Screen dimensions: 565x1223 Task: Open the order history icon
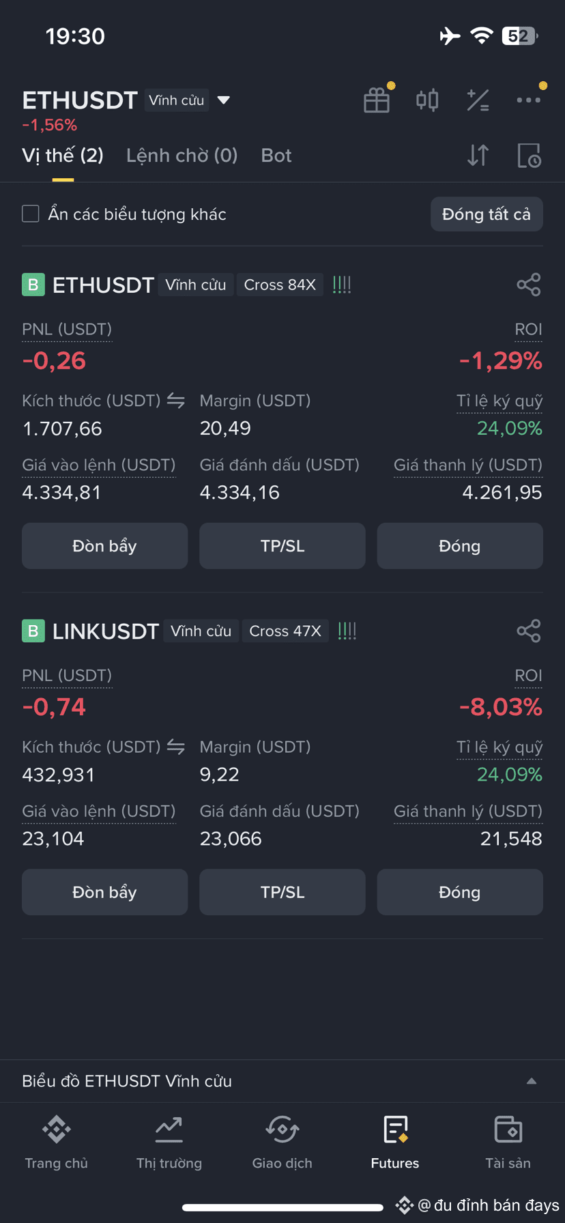529,156
